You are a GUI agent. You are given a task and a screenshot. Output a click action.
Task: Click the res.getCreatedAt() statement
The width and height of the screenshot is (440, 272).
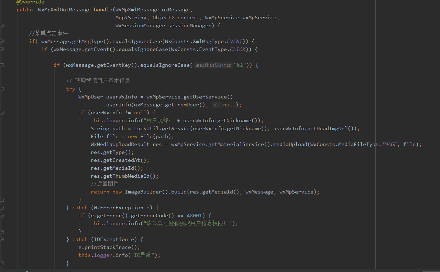point(120,160)
